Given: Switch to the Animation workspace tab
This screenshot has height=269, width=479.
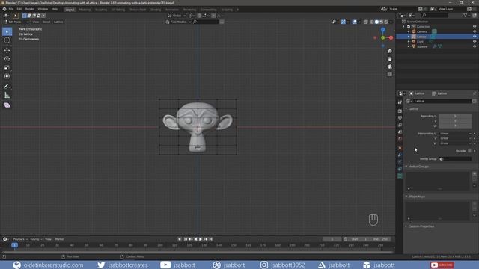Looking at the screenshot, I should click(x=171, y=10).
